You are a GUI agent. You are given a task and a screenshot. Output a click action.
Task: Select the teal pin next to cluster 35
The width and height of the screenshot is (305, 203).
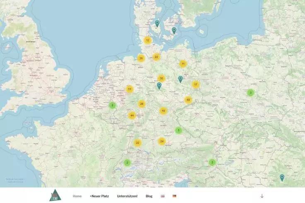coord(159,86)
